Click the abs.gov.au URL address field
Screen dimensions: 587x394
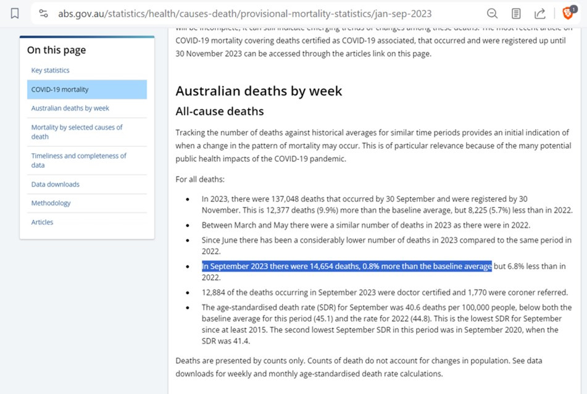point(244,14)
